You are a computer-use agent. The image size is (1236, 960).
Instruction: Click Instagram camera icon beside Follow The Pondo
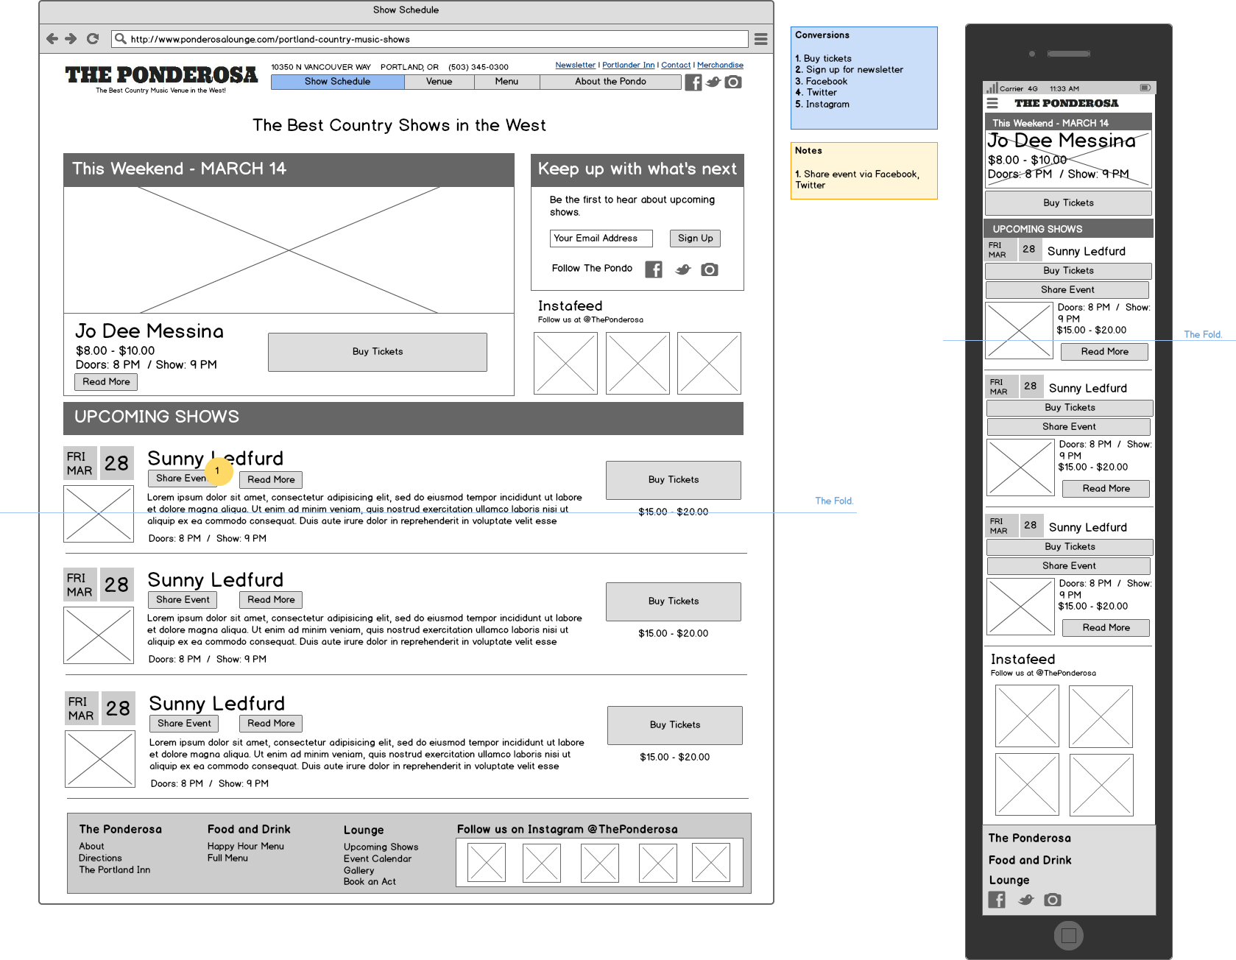coord(710,269)
